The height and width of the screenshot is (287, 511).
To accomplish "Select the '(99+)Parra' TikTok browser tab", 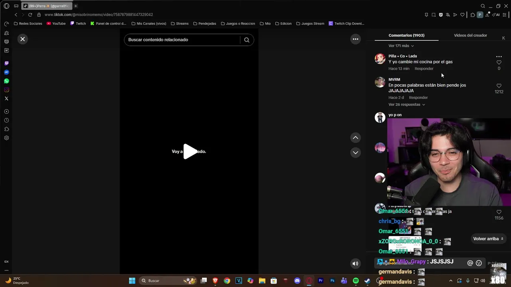I will click(47, 6).
